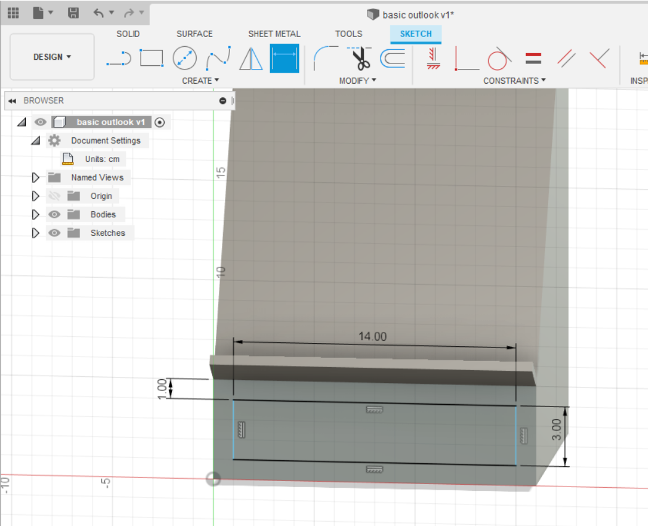Hide the basic outlook v1 component

pyautogui.click(x=40, y=122)
